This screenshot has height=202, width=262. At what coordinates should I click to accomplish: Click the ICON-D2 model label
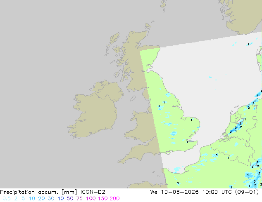(93, 192)
